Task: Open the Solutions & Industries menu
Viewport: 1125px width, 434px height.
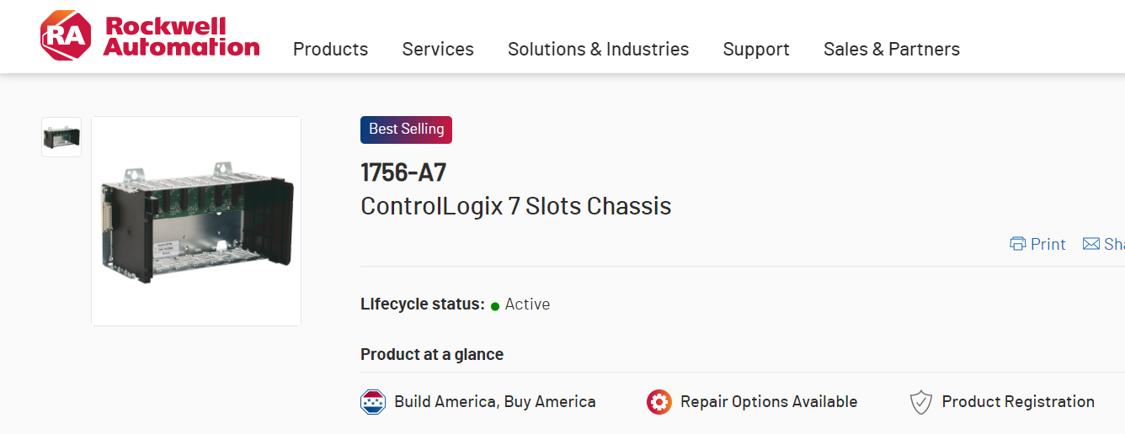Action: [598, 50]
